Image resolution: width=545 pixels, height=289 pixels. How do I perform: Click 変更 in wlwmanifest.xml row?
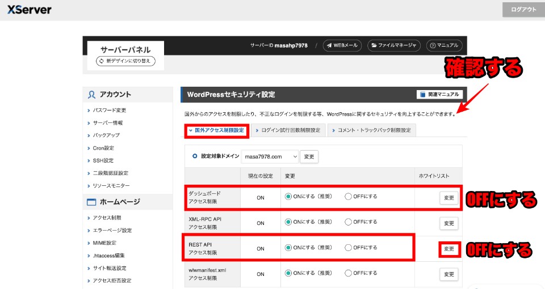click(x=448, y=274)
